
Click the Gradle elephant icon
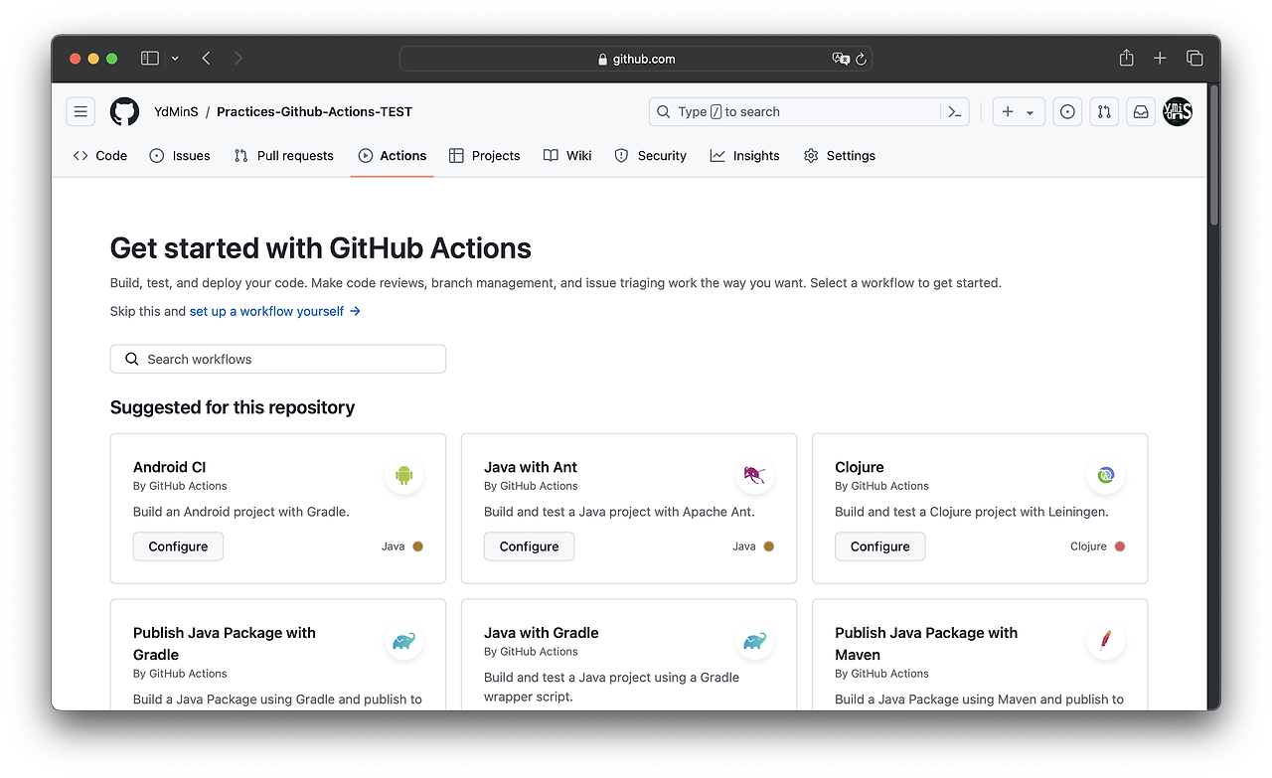(x=403, y=641)
